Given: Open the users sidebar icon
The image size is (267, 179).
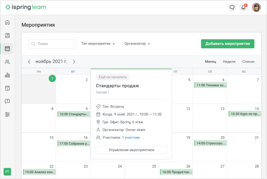Looking at the screenshot, I should coord(7,62).
